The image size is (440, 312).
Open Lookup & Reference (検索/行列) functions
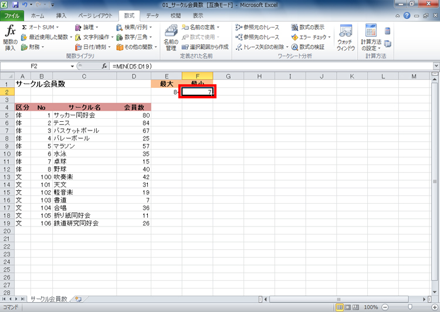pyautogui.click(x=134, y=27)
